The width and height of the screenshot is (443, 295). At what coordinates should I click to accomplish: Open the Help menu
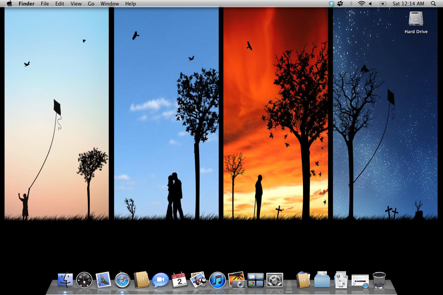130,4
